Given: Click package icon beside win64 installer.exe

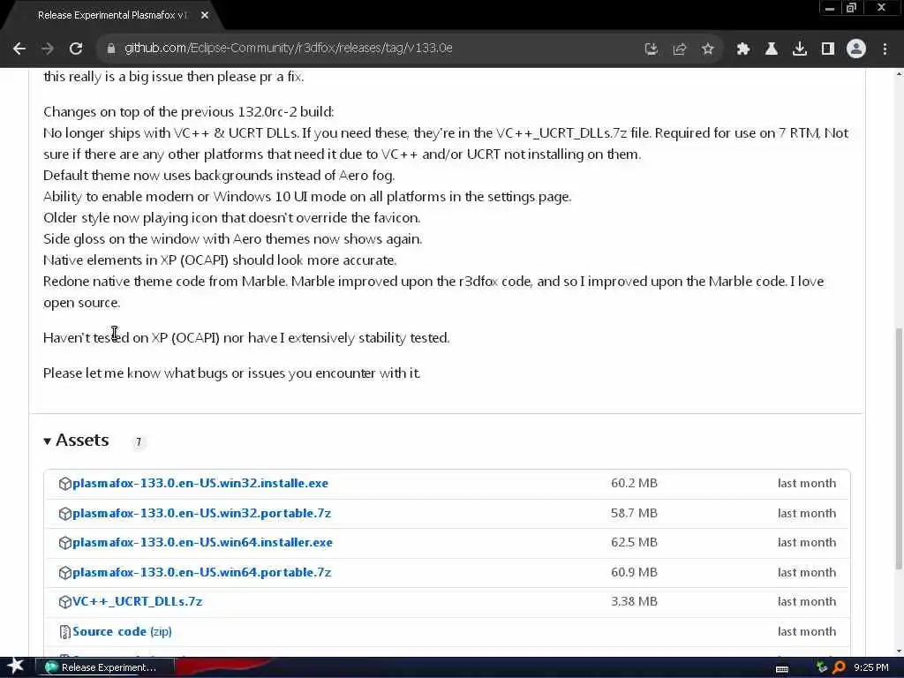Looking at the screenshot, I should coord(65,543).
